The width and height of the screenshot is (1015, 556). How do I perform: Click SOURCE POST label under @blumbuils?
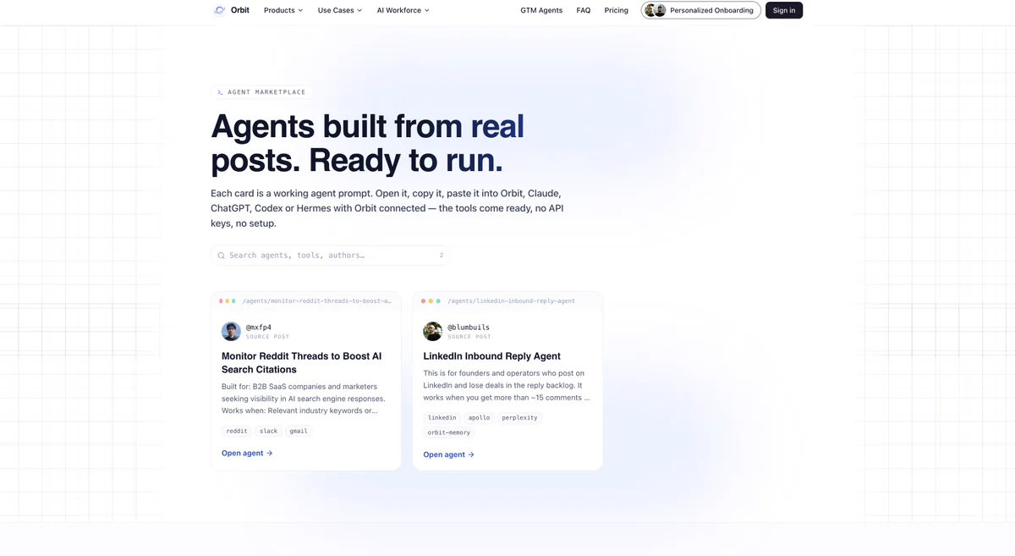[469, 337]
